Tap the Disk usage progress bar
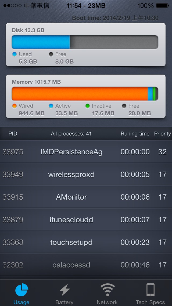The width and height of the screenshot is (172, 306). tap(85, 42)
